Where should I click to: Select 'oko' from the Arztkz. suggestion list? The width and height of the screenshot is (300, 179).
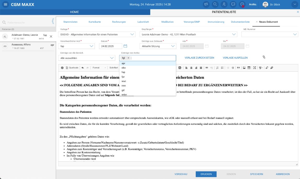pos(123,68)
